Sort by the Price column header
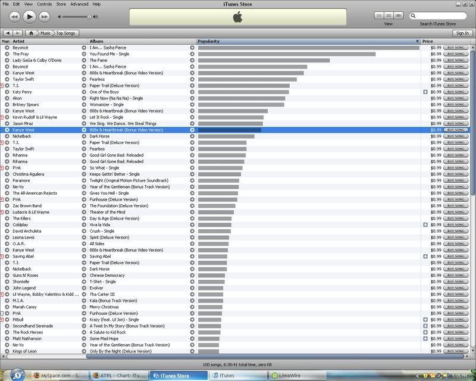Viewport: 476px width, 381px height. point(445,41)
